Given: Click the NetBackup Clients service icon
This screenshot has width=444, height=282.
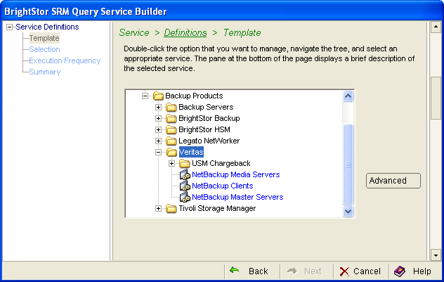Looking at the screenshot, I should (x=185, y=186).
